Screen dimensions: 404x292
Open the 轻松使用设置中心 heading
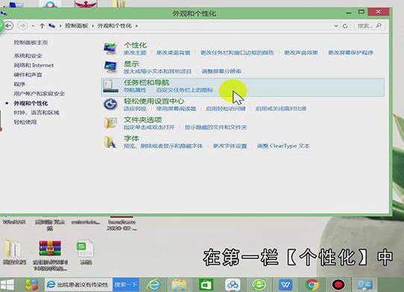[x=154, y=101]
